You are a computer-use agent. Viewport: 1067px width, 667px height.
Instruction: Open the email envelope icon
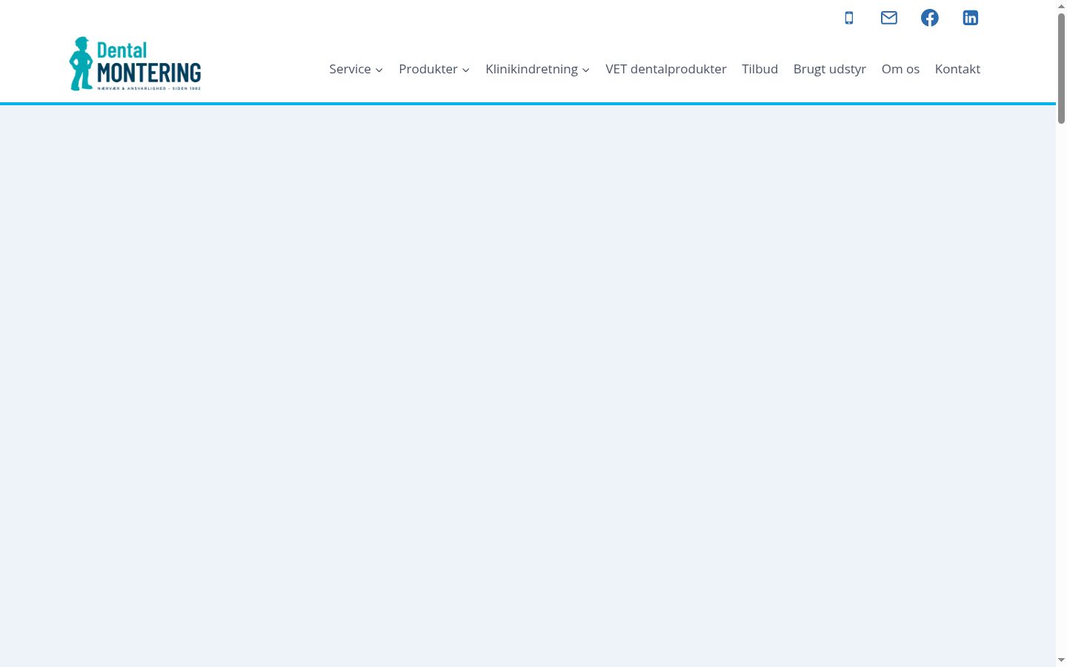pos(889,18)
